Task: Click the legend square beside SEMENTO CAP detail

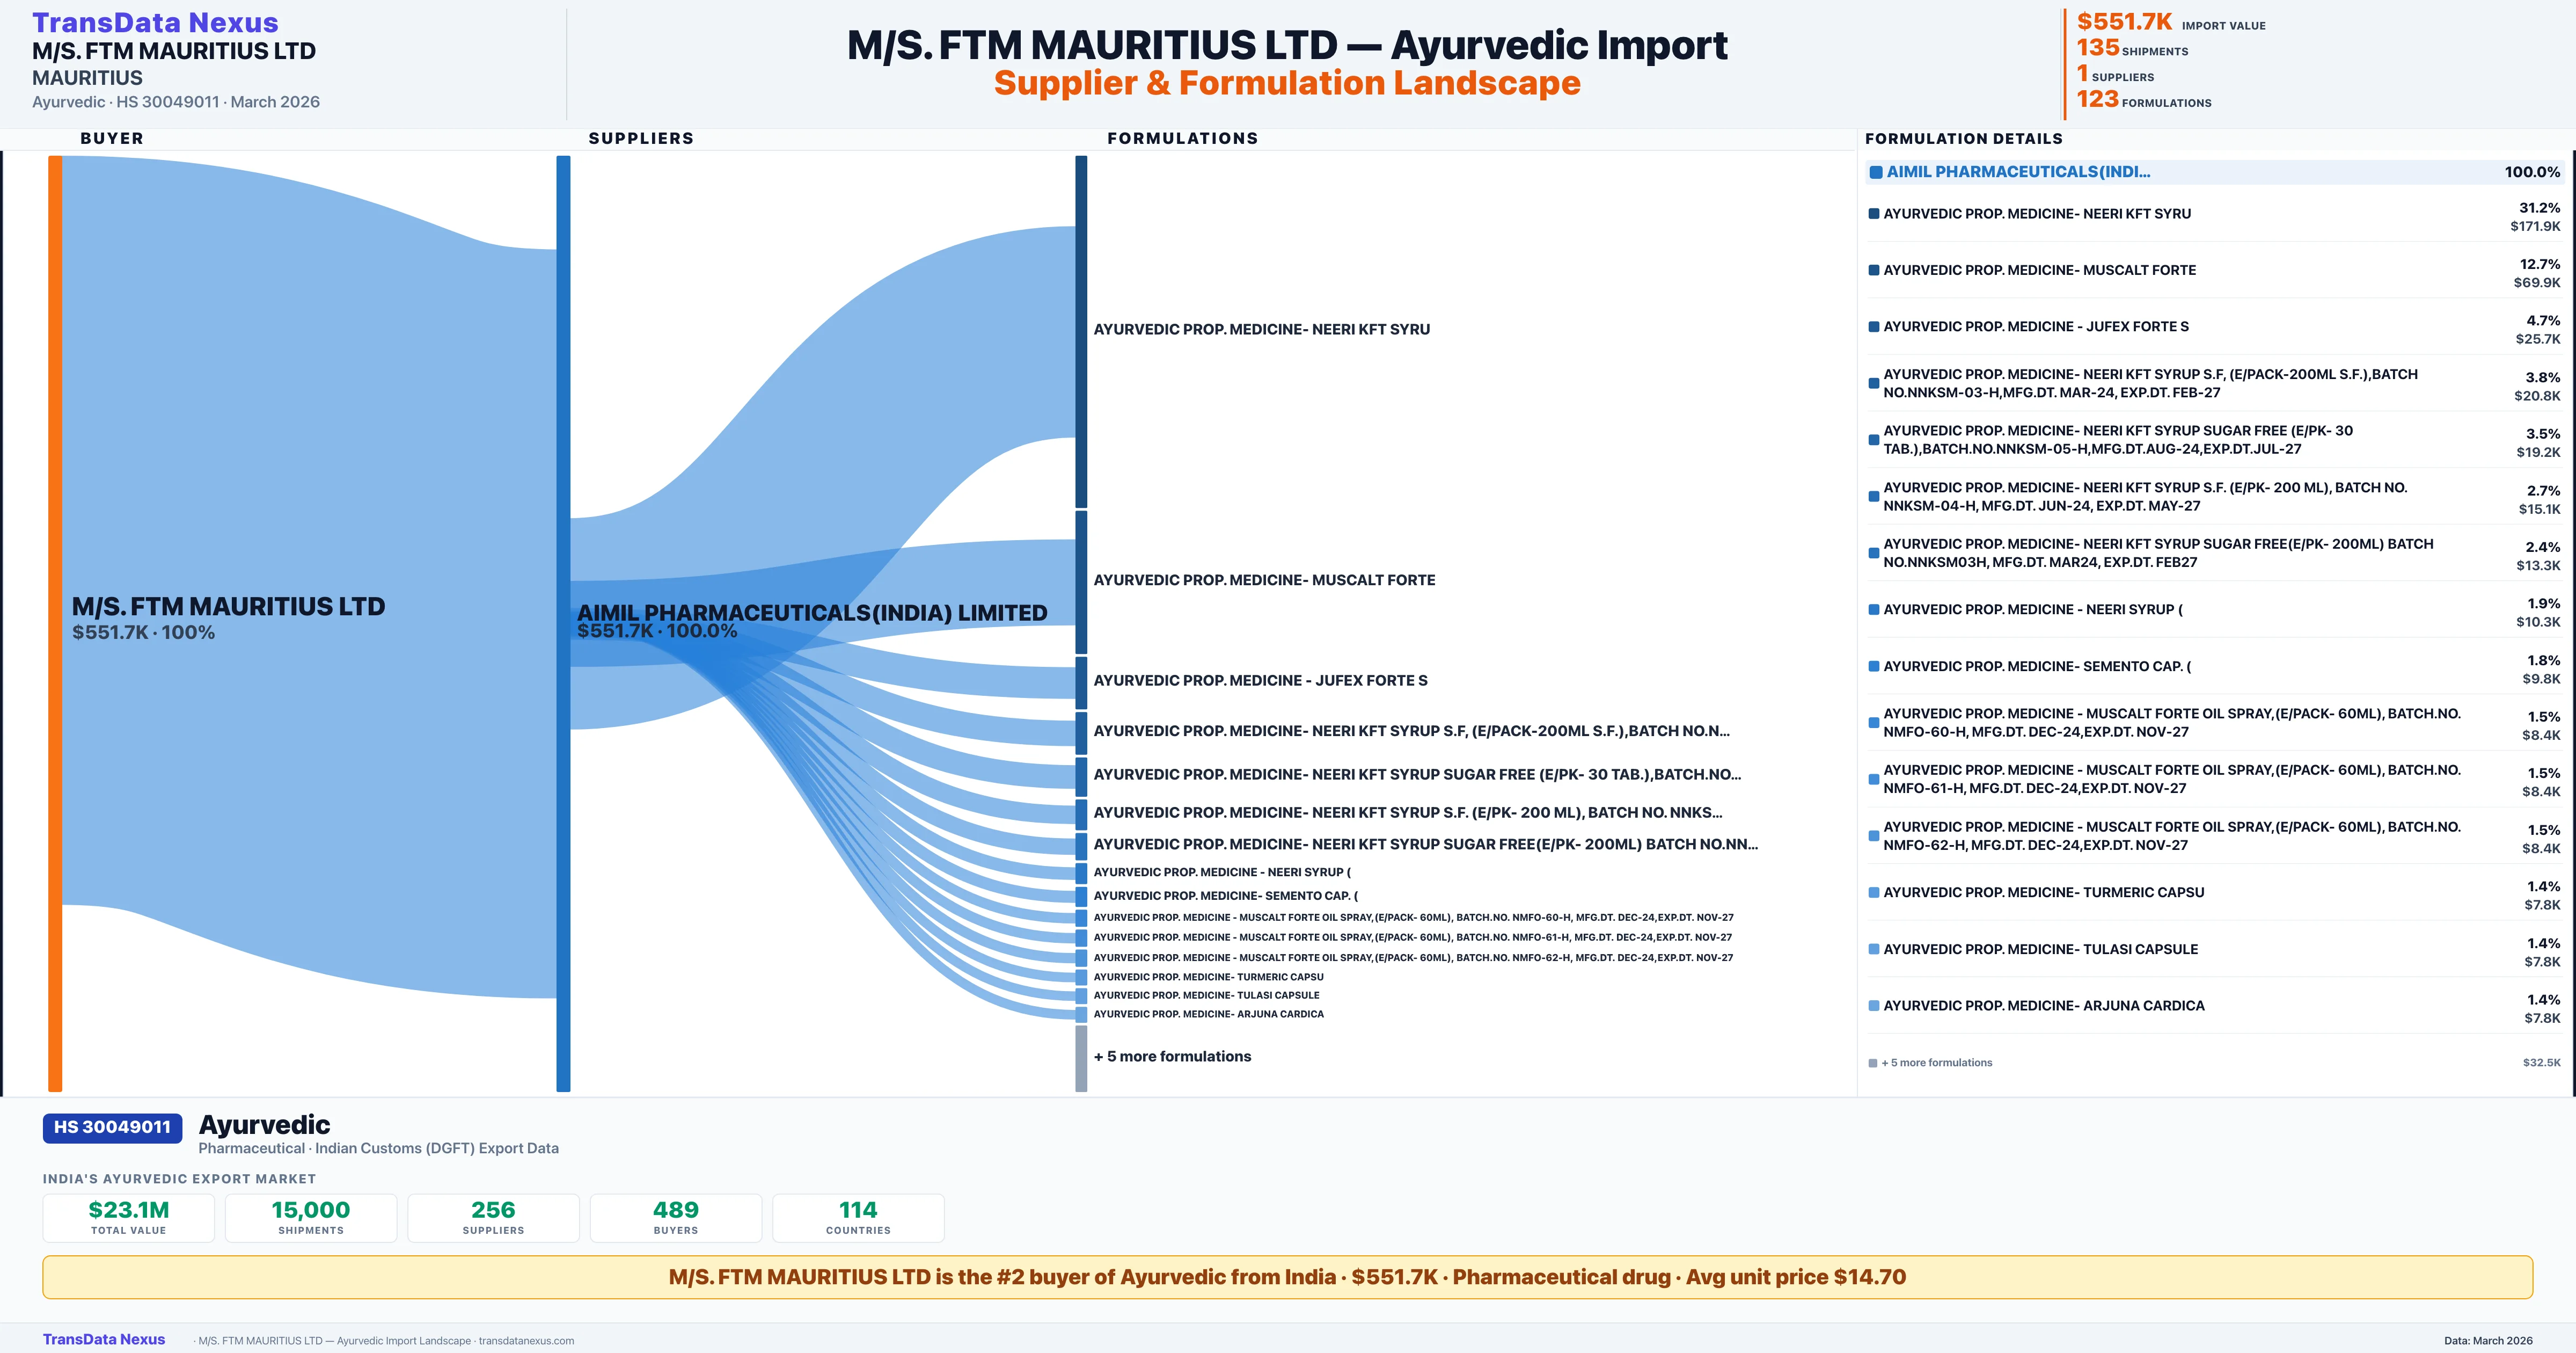Action: (x=1874, y=666)
